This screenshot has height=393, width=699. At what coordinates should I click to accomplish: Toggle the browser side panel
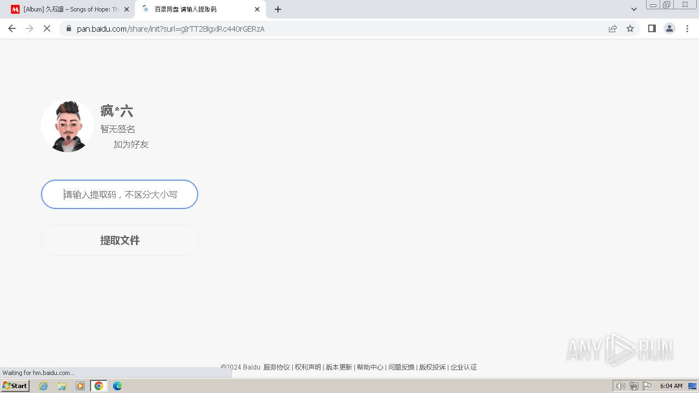pos(651,28)
